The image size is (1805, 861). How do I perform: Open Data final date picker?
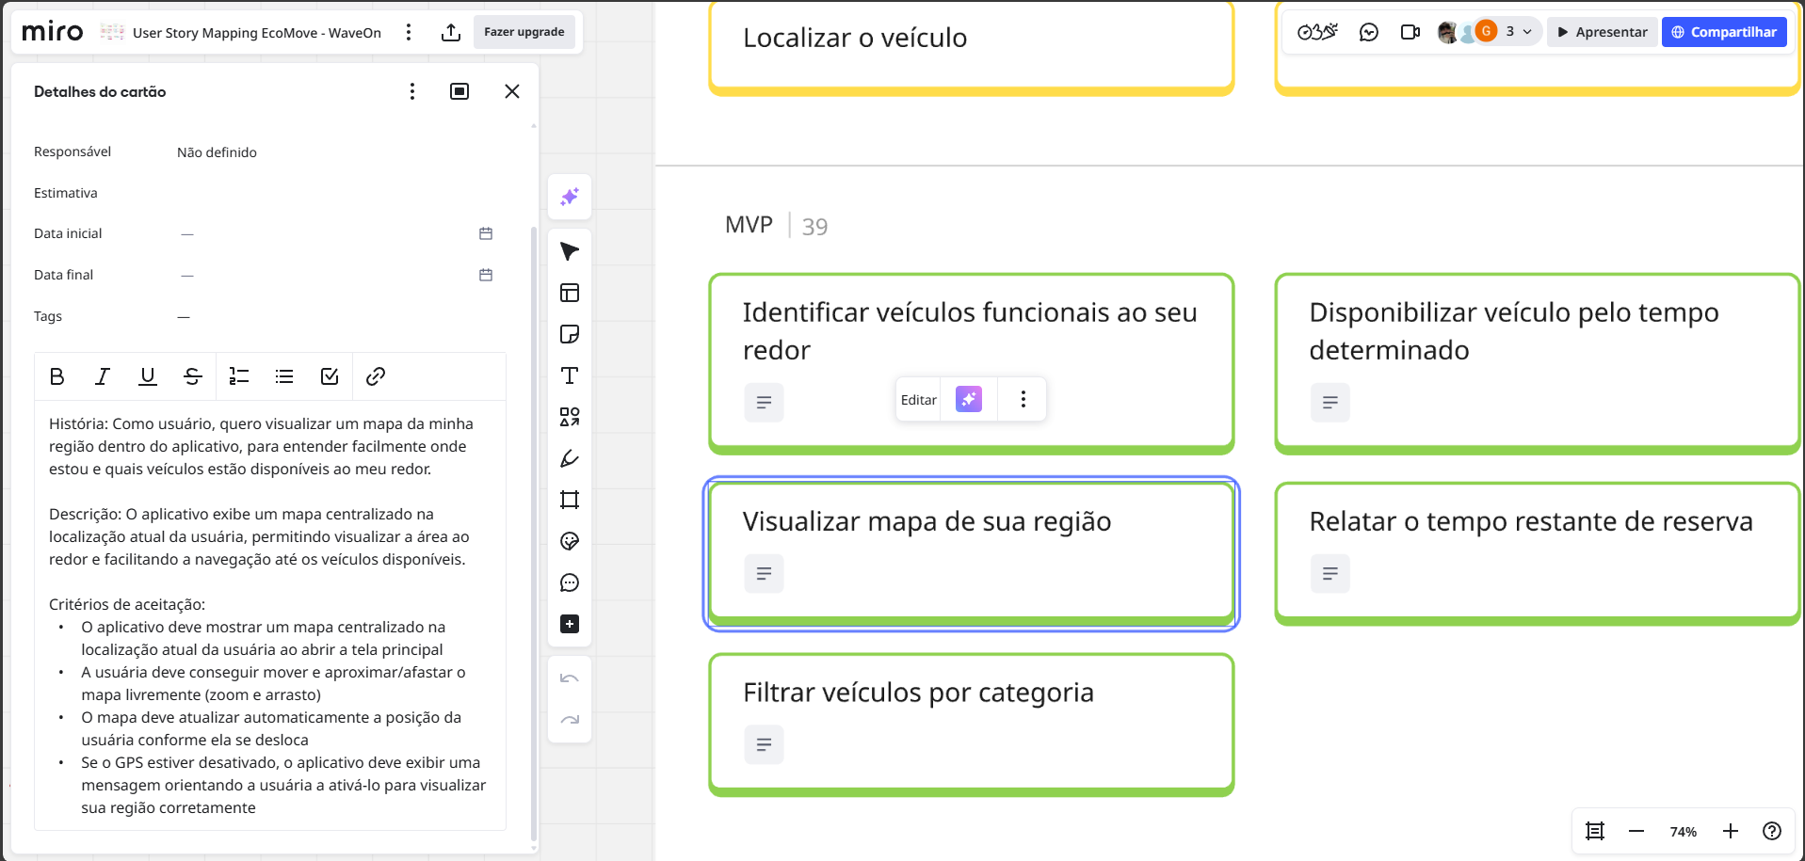(486, 275)
